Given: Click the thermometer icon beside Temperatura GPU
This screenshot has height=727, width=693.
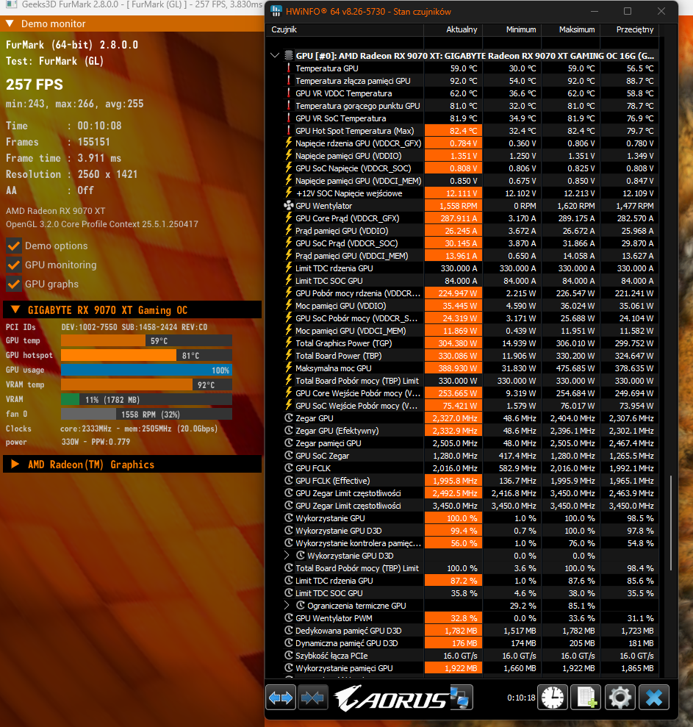Looking at the screenshot, I should (288, 68).
